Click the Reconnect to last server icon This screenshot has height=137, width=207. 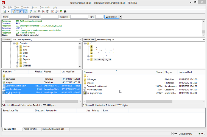47,12
